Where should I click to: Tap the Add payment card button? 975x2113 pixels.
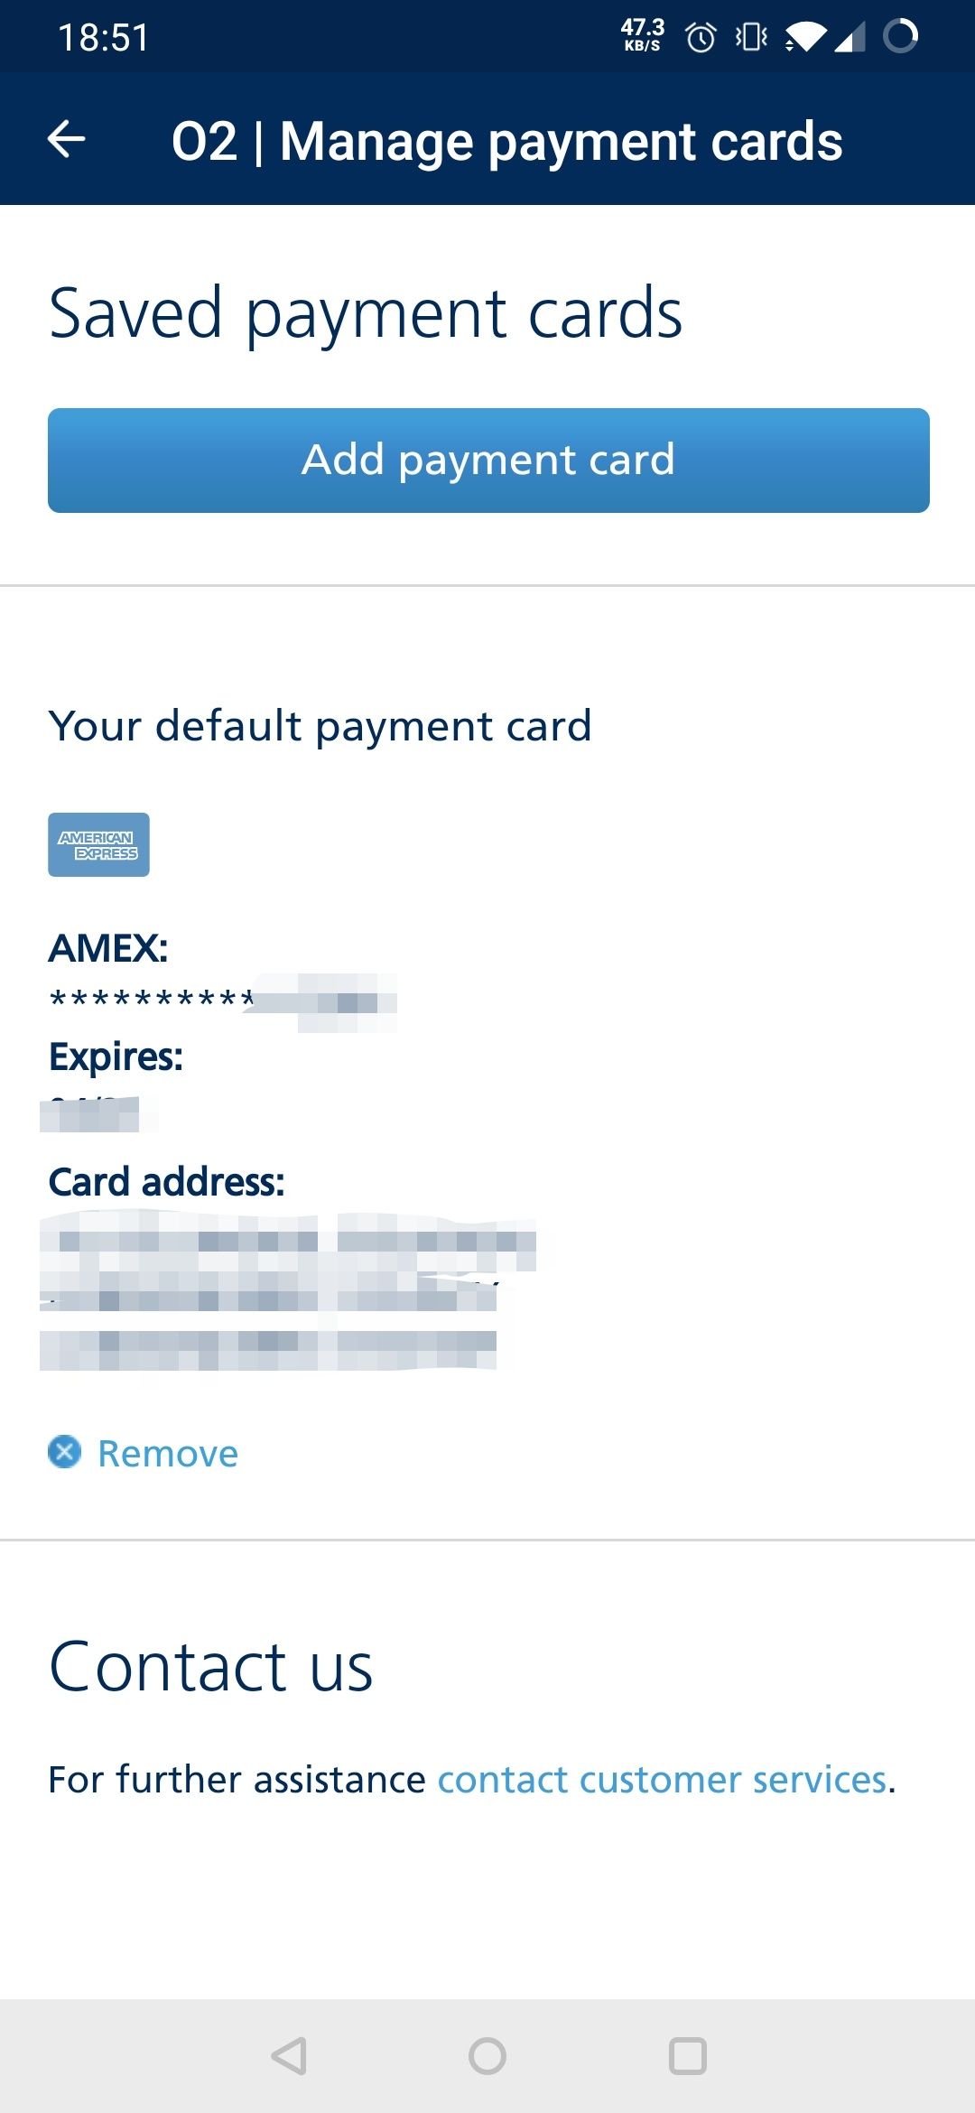pos(488,461)
